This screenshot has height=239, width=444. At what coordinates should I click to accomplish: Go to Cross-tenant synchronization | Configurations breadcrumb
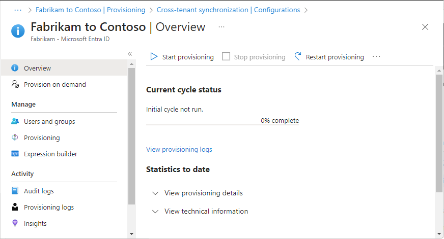pos(228,10)
